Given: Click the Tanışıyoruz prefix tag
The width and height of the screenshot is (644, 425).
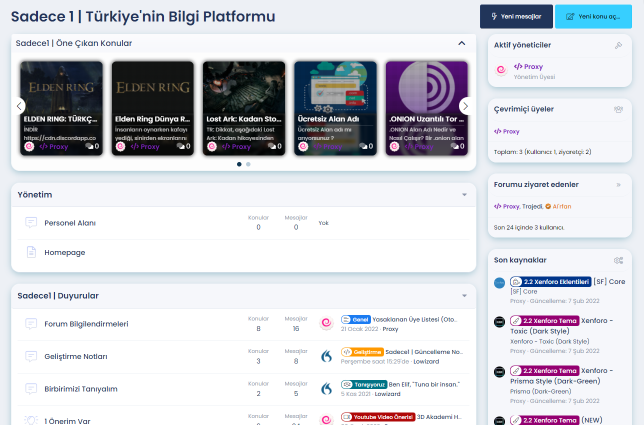Looking at the screenshot, I should [x=364, y=384].
